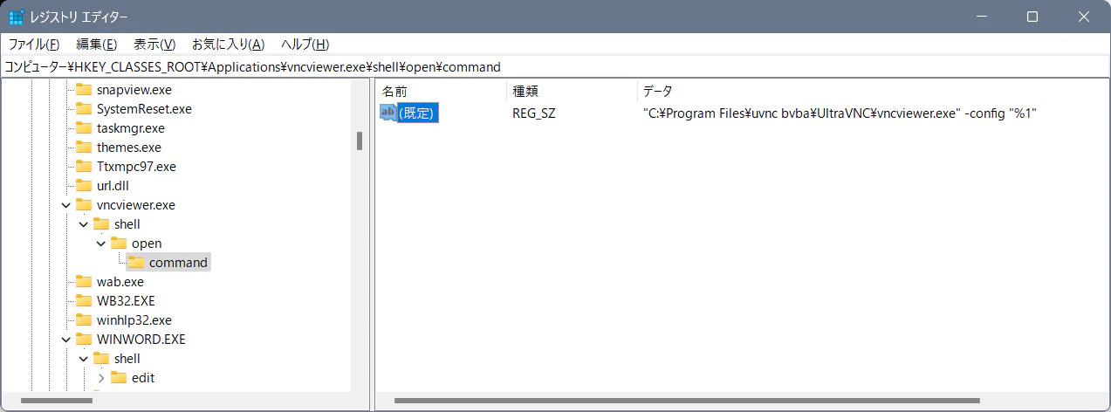Screen dimensions: 1111x412
Task: Open the ヘルプ(H) menu
Action: (305, 45)
